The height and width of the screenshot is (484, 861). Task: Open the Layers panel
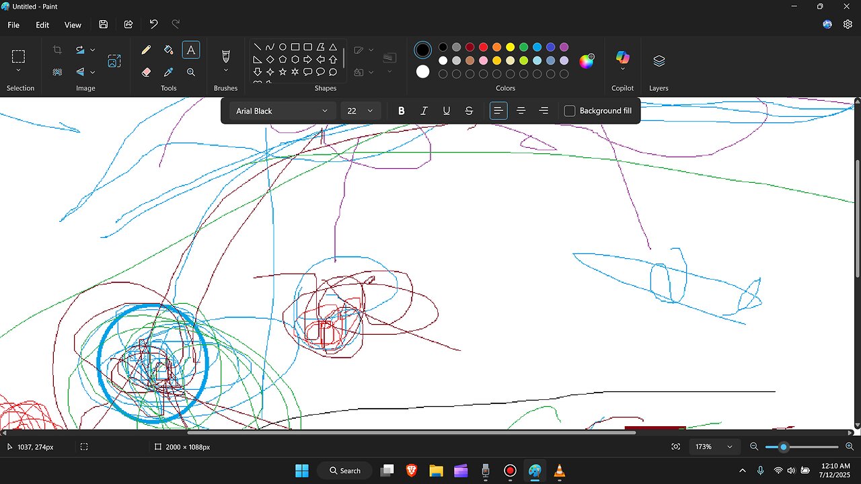coord(659,61)
